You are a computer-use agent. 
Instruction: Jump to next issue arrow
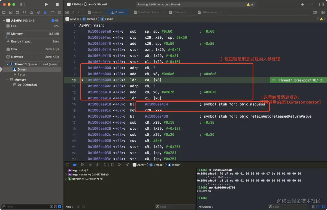tap(325, 19)
